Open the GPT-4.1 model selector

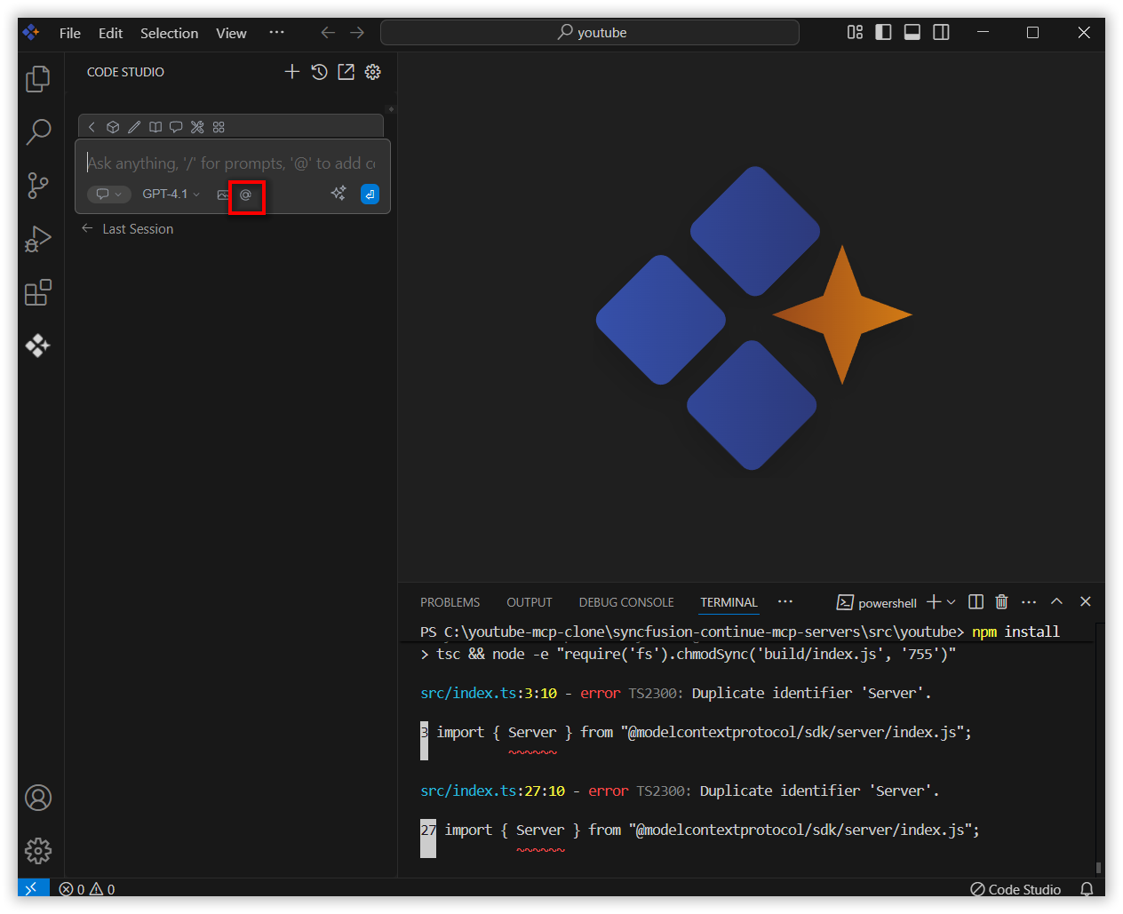coord(171,194)
